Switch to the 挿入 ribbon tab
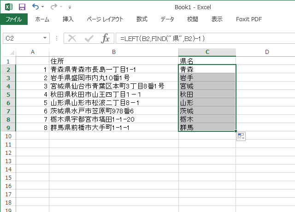The image size is (295, 212). click(68, 19)
